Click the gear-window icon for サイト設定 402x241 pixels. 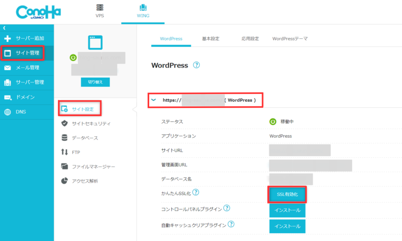tap(64, 109)
